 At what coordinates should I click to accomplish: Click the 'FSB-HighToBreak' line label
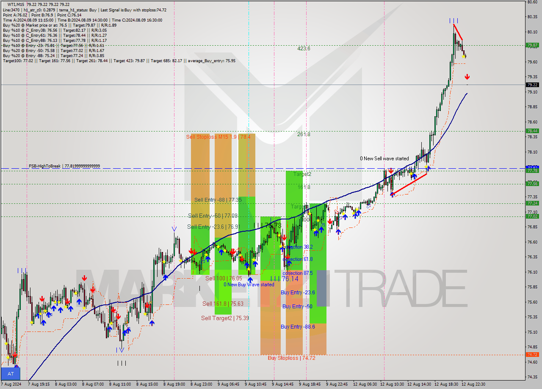[x=64, y=166]
